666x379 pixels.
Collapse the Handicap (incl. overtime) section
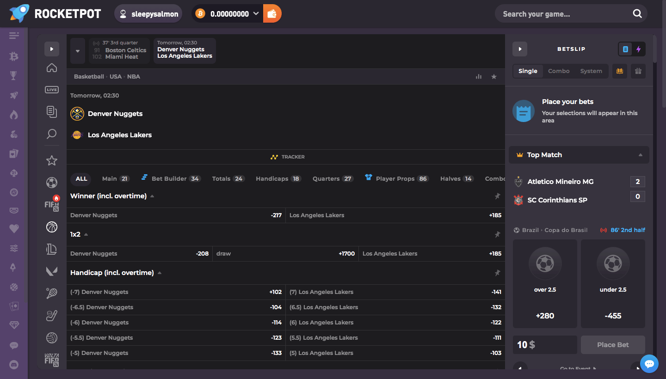pos(160,273)
